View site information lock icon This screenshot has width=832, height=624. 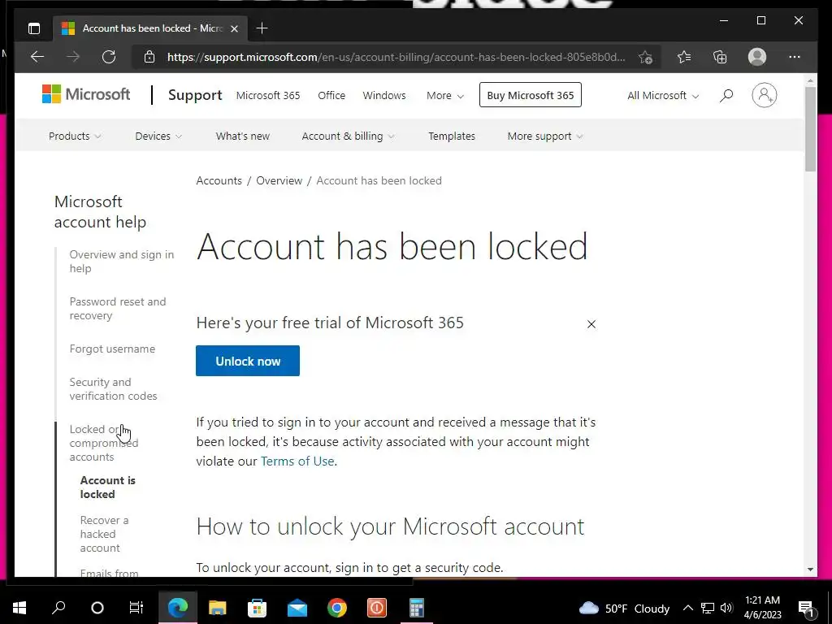(149, 57)
